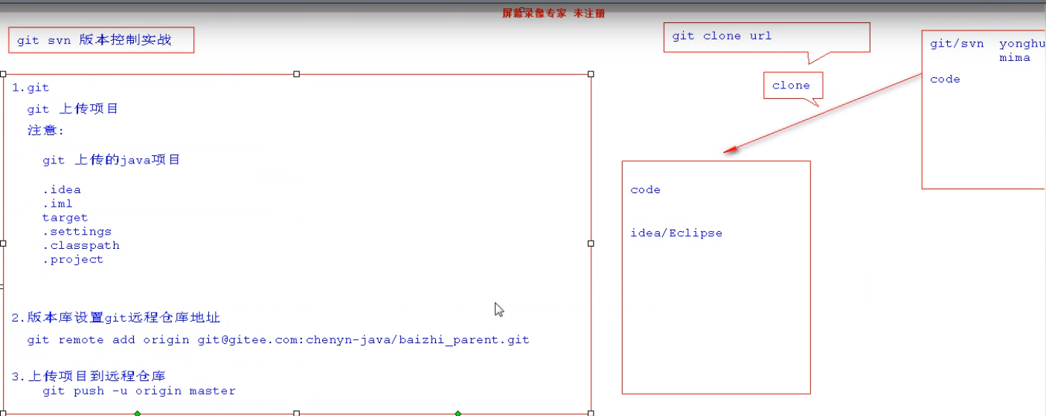Select the "git clone url" callout box
Viewport: 1046px width, 416px height.
(x=766, y=37)
